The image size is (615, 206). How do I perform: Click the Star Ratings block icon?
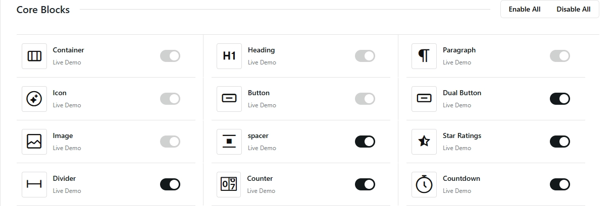424,142
